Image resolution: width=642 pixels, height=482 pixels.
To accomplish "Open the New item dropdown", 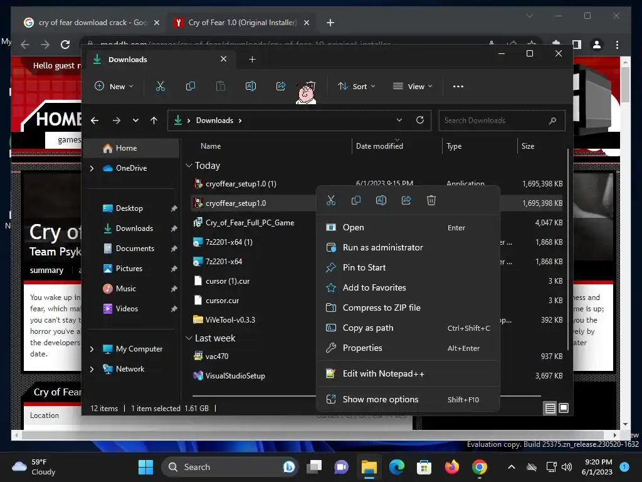I will tap(114, 87).
